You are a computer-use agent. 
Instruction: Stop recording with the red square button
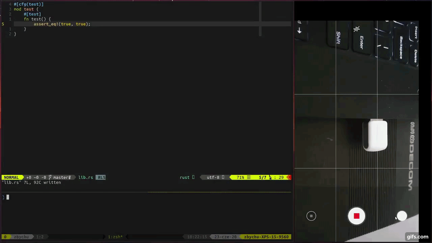(356, 216)
